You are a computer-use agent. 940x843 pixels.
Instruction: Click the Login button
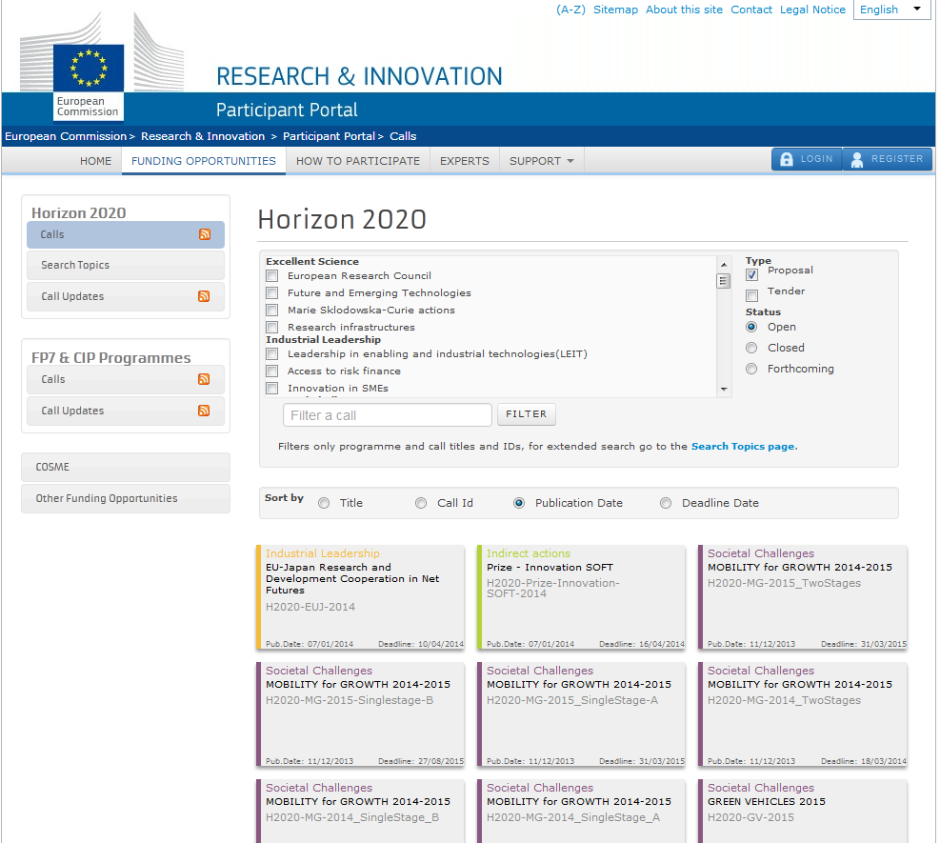pyautogui.click(x=807, y=159)
